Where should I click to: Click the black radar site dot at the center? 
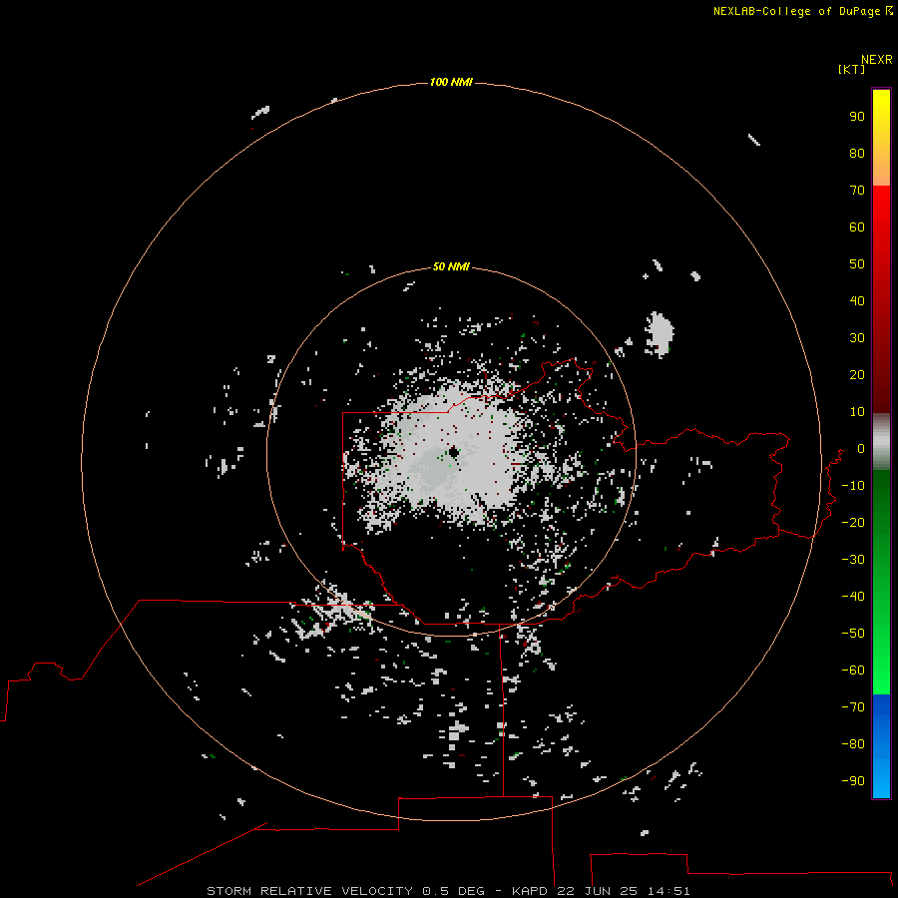[454, 452]
